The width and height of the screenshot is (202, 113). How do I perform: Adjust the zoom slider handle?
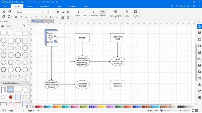(170, 110)
